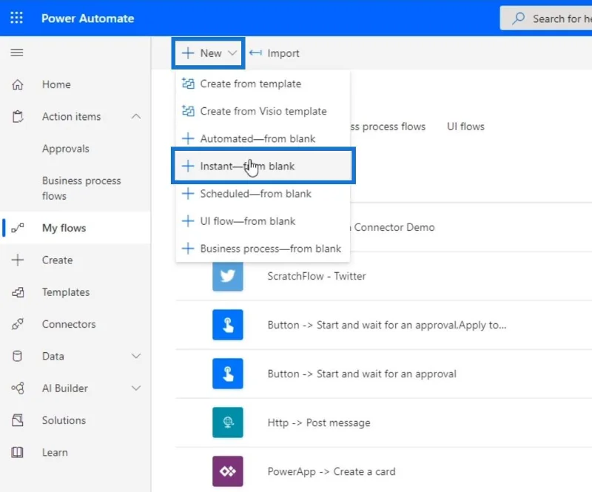The width and height of the screenshot is (592, 492).
Task: Click the My flows icon in sidebar
Action: point(17,228)
